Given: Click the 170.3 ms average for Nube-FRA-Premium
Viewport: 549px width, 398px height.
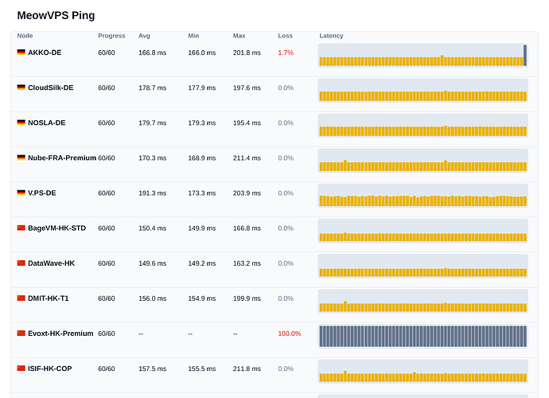Looking at the screenshot, I should 152,158.
